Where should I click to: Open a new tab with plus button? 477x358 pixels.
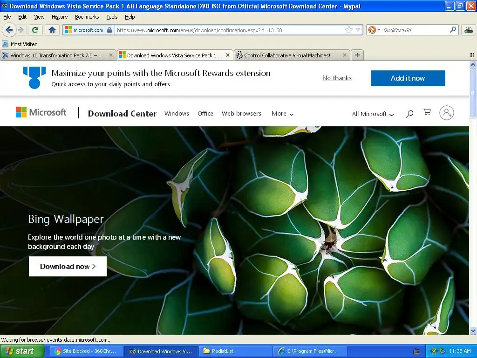(x=357, y=55)
